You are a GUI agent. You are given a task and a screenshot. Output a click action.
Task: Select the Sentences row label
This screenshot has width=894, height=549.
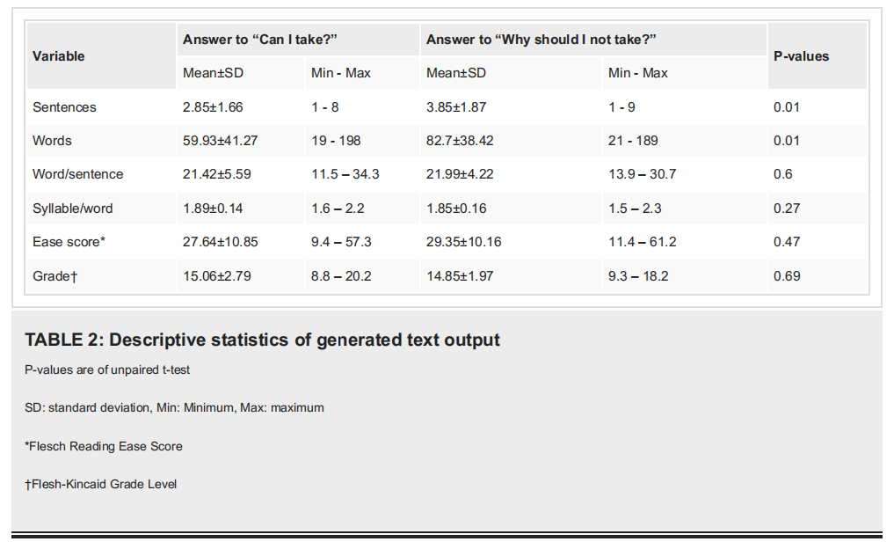(x=64, y=106)
